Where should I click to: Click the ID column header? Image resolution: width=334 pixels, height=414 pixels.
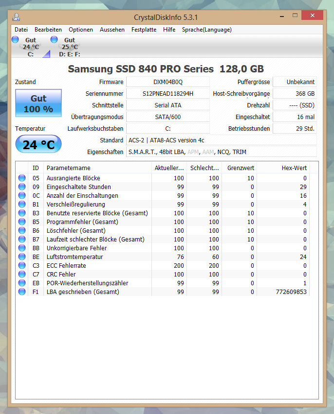coord(36,168)
